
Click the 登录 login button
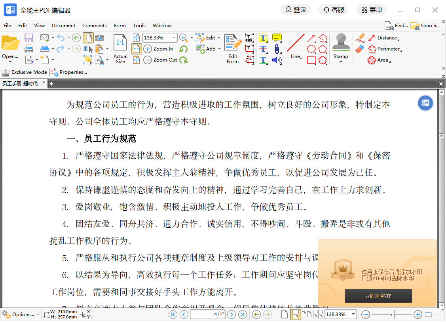coord(295,10)
